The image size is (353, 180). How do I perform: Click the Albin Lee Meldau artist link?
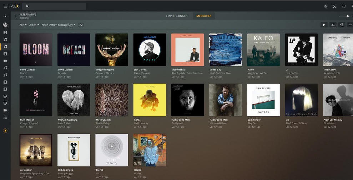pyautogui.click(x=333, y=120)
